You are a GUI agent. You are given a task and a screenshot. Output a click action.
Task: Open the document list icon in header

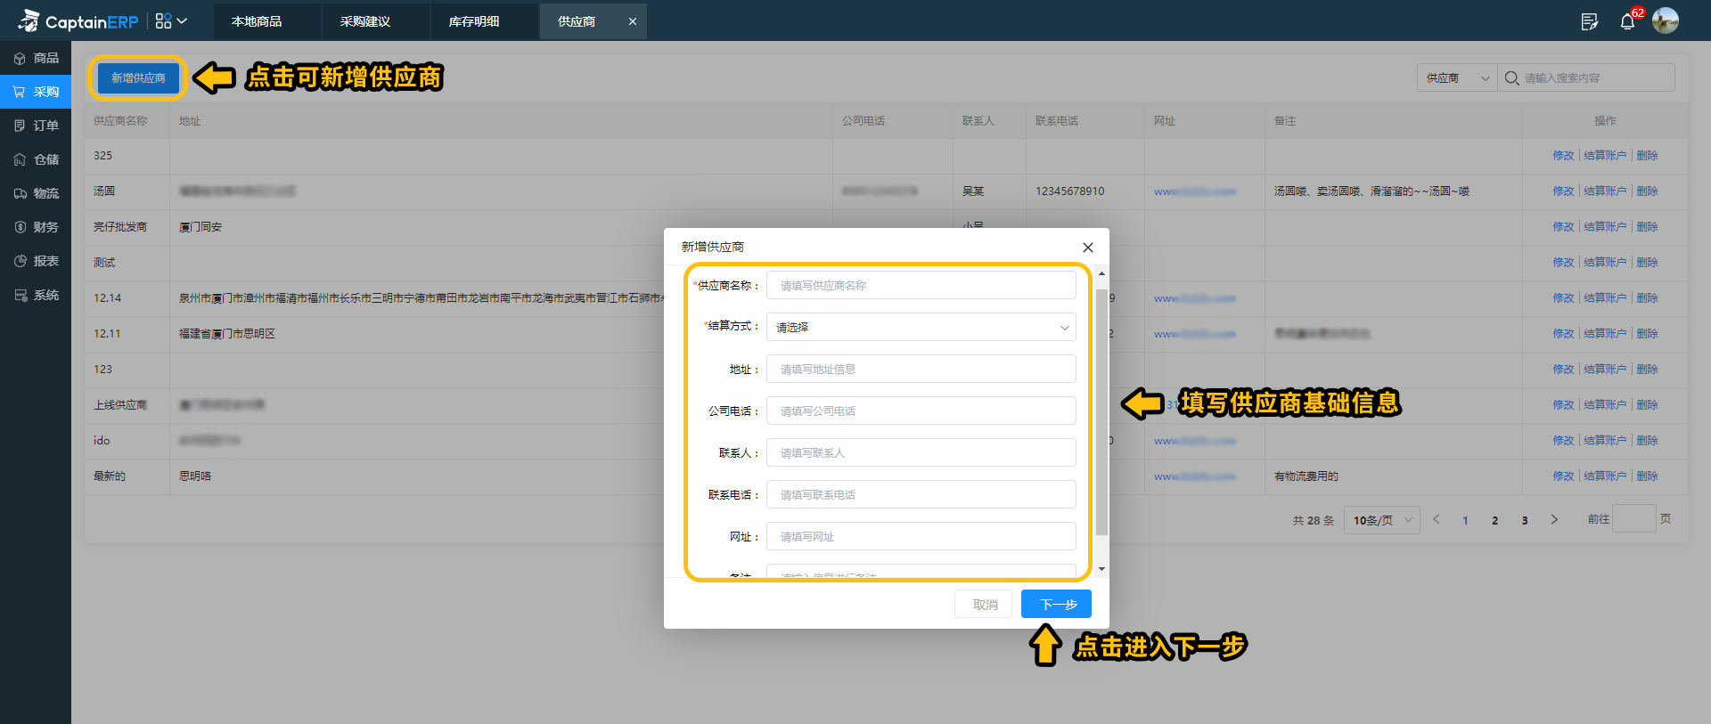1589,21
